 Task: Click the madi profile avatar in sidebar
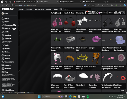[3, 13]
